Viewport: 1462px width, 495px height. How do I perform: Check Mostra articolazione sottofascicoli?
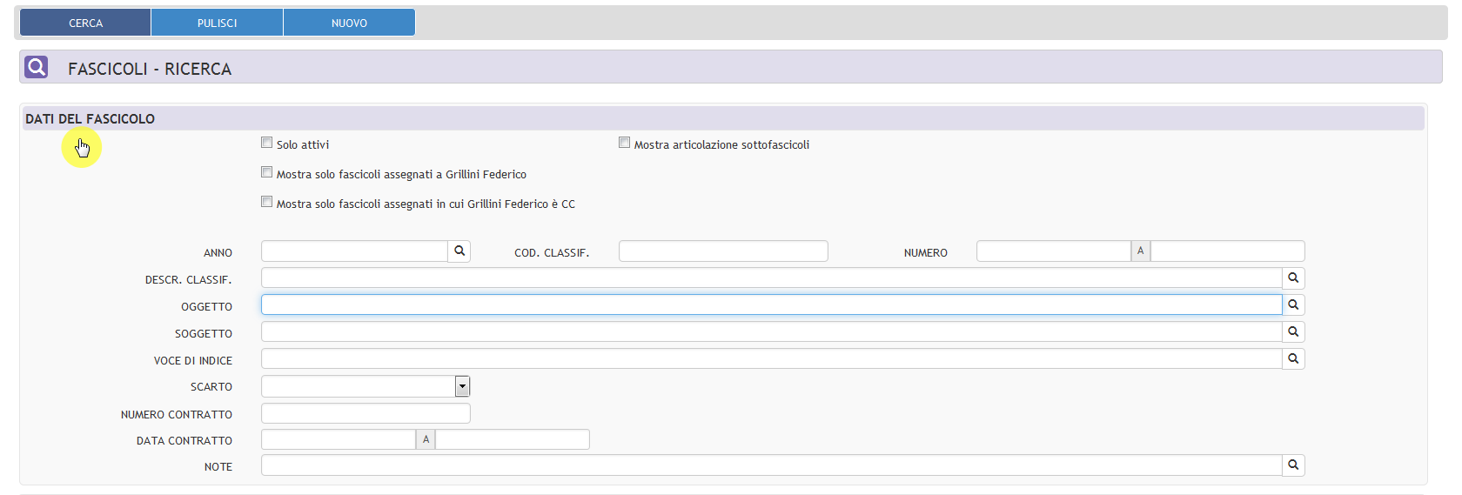[625, 143]
